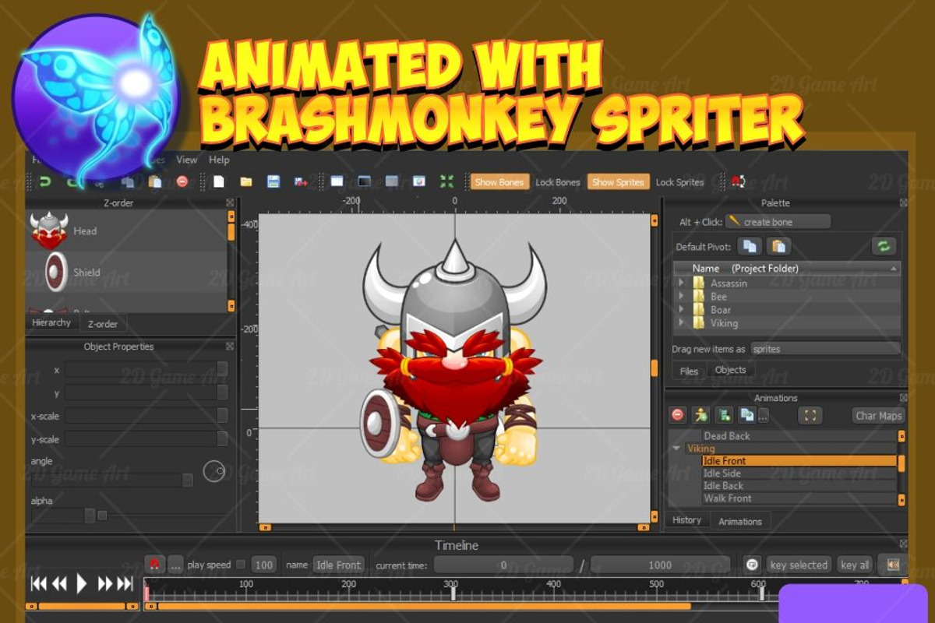Viewport: 935px width, 623px height.
Task: Click the green Undo arrow icon
Action: click(x=45, y=181)
